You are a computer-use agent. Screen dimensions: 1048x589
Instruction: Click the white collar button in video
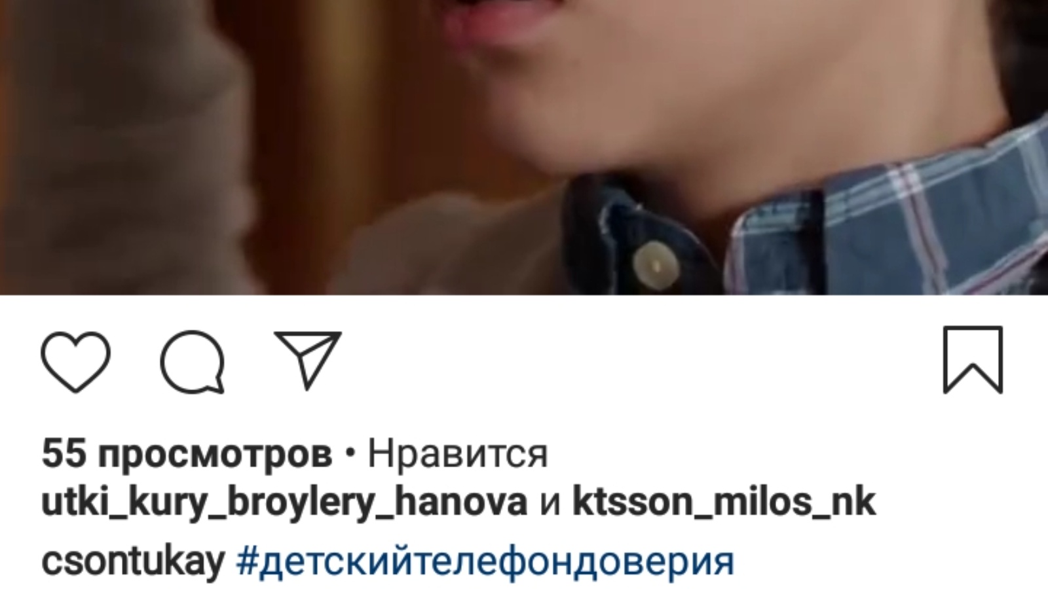[655, 261]
